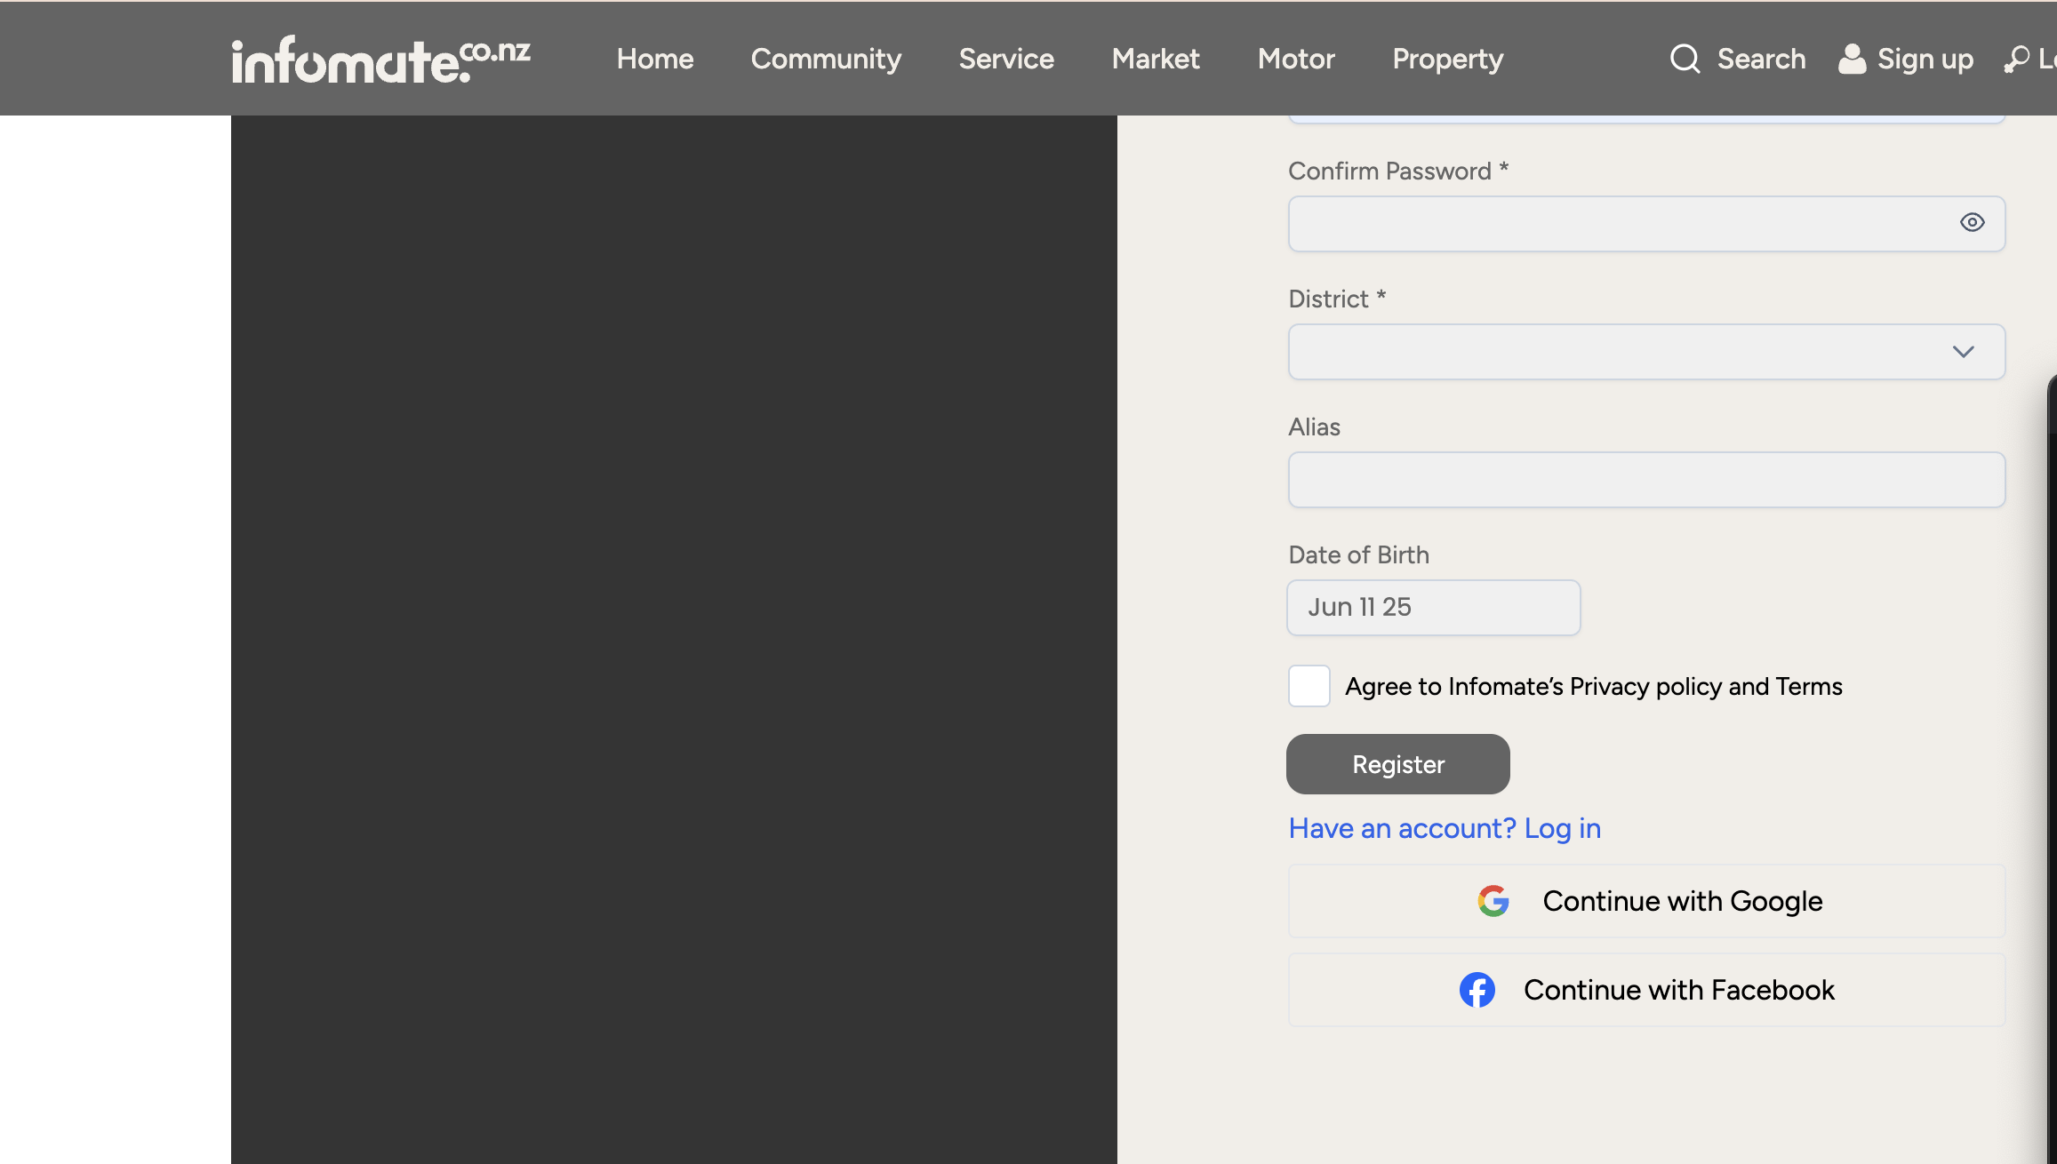2057x1164 pixels.
Task: Navigate to Property page
Action: click(1447, 60)
